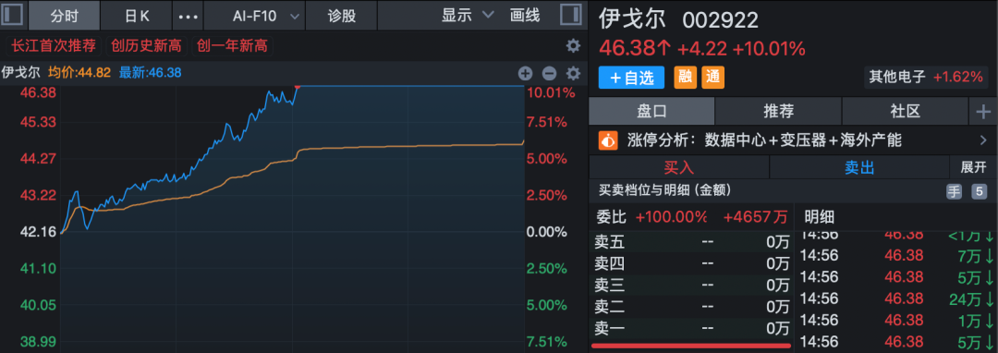The height and width of the screenshot is (353, 998).
Task: Click the 其他电子 sector link
Action: [x=897, y=78]
